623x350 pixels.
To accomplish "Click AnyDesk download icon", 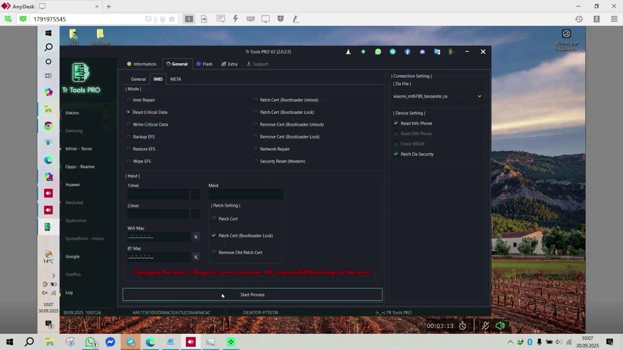I will (597, 19).
